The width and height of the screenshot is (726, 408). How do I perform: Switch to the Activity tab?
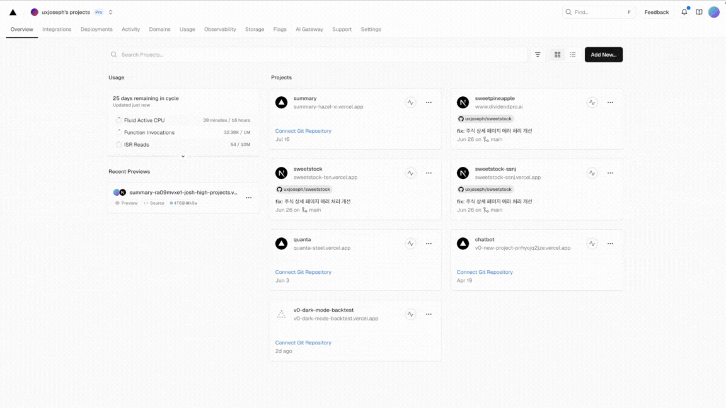point(130,29)
